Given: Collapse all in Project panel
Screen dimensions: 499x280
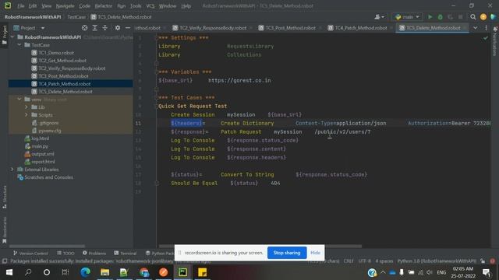Looking at the screenshot, I should (x=104, y=28).
